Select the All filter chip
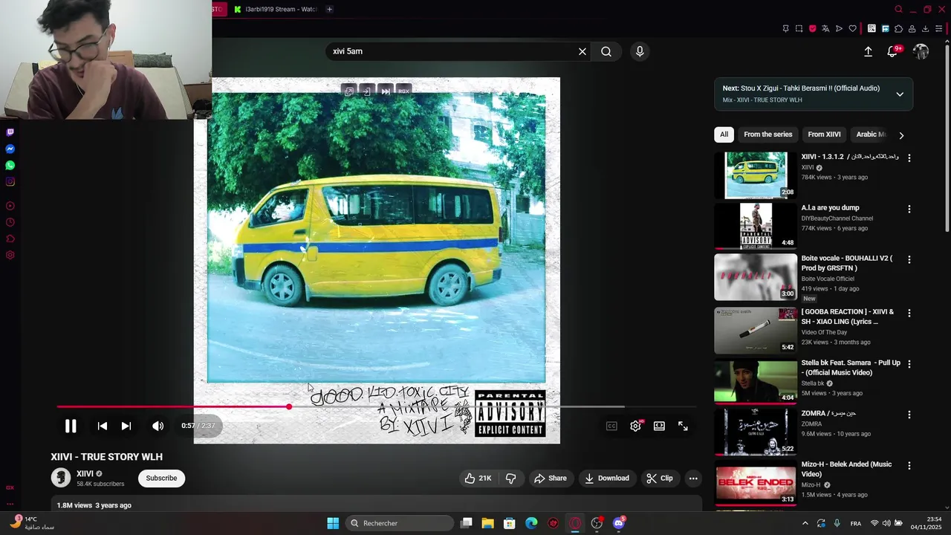 (x=724, y=134)
